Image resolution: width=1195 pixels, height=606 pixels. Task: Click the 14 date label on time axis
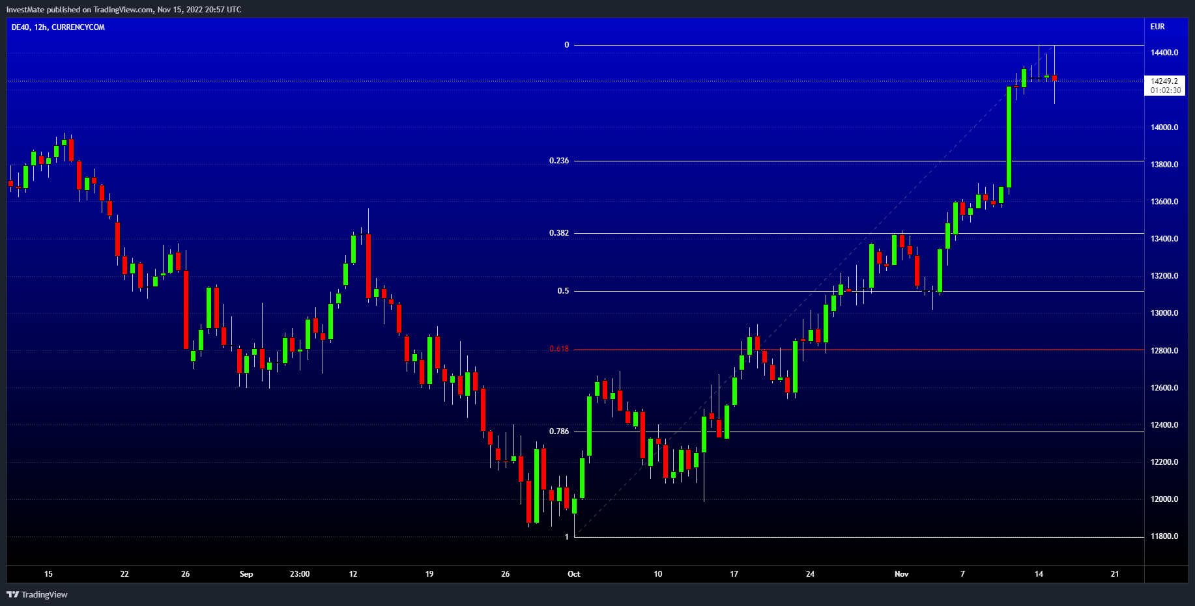pyautogui.click(x=1039, y=574)
